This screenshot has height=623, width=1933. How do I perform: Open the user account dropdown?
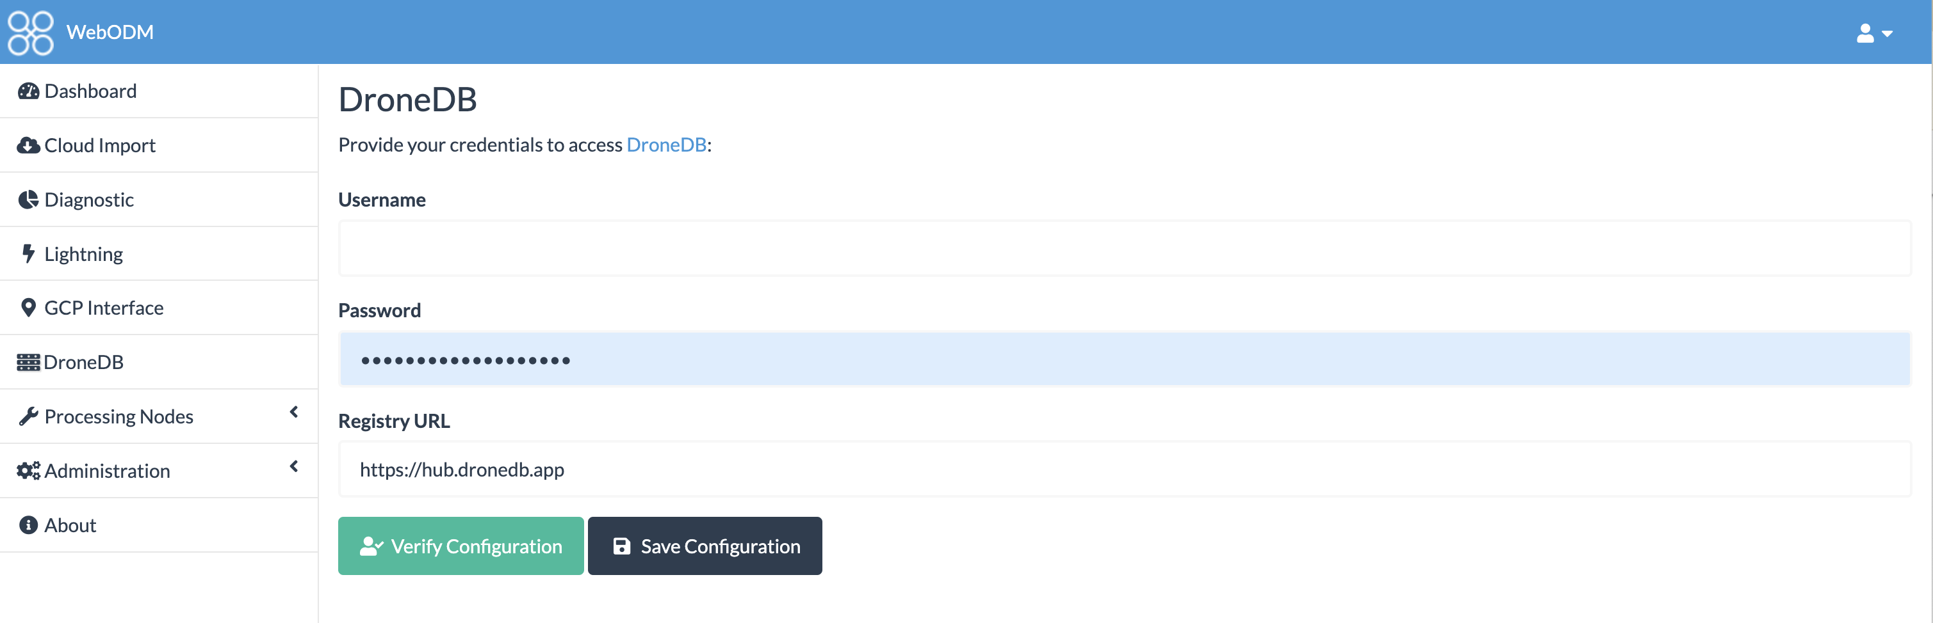click(1873, 33)
